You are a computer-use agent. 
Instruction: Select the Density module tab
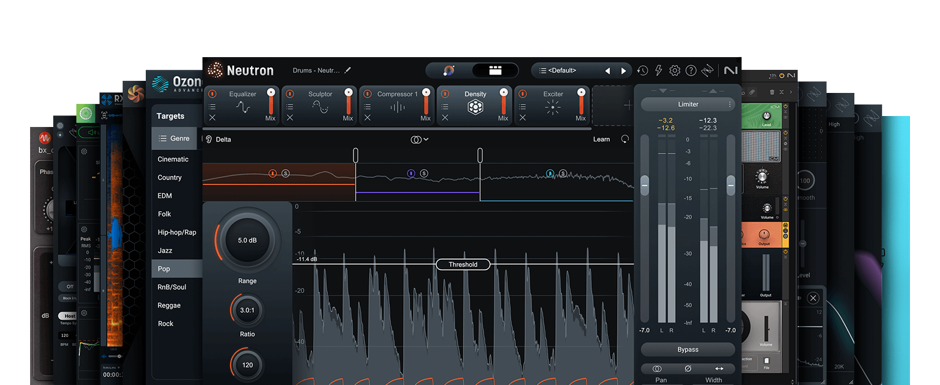tap(475, 106)
